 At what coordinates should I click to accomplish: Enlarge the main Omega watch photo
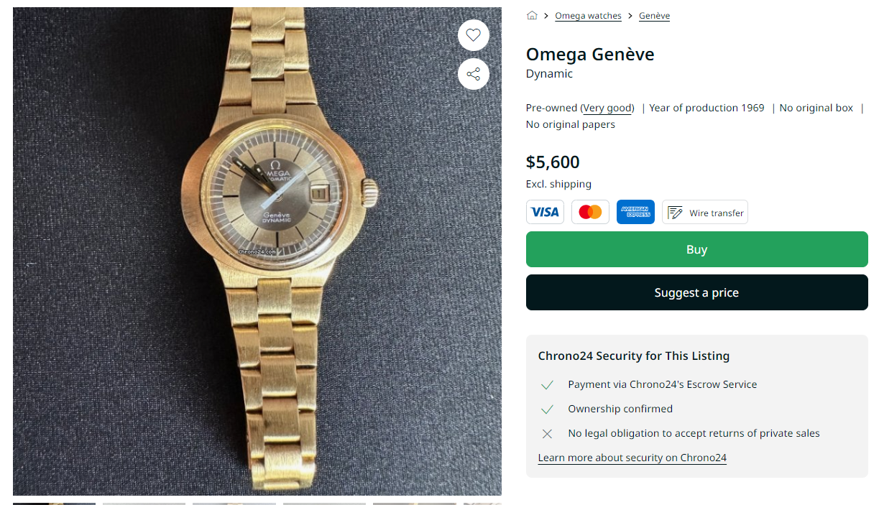click(x=257, y=251)
